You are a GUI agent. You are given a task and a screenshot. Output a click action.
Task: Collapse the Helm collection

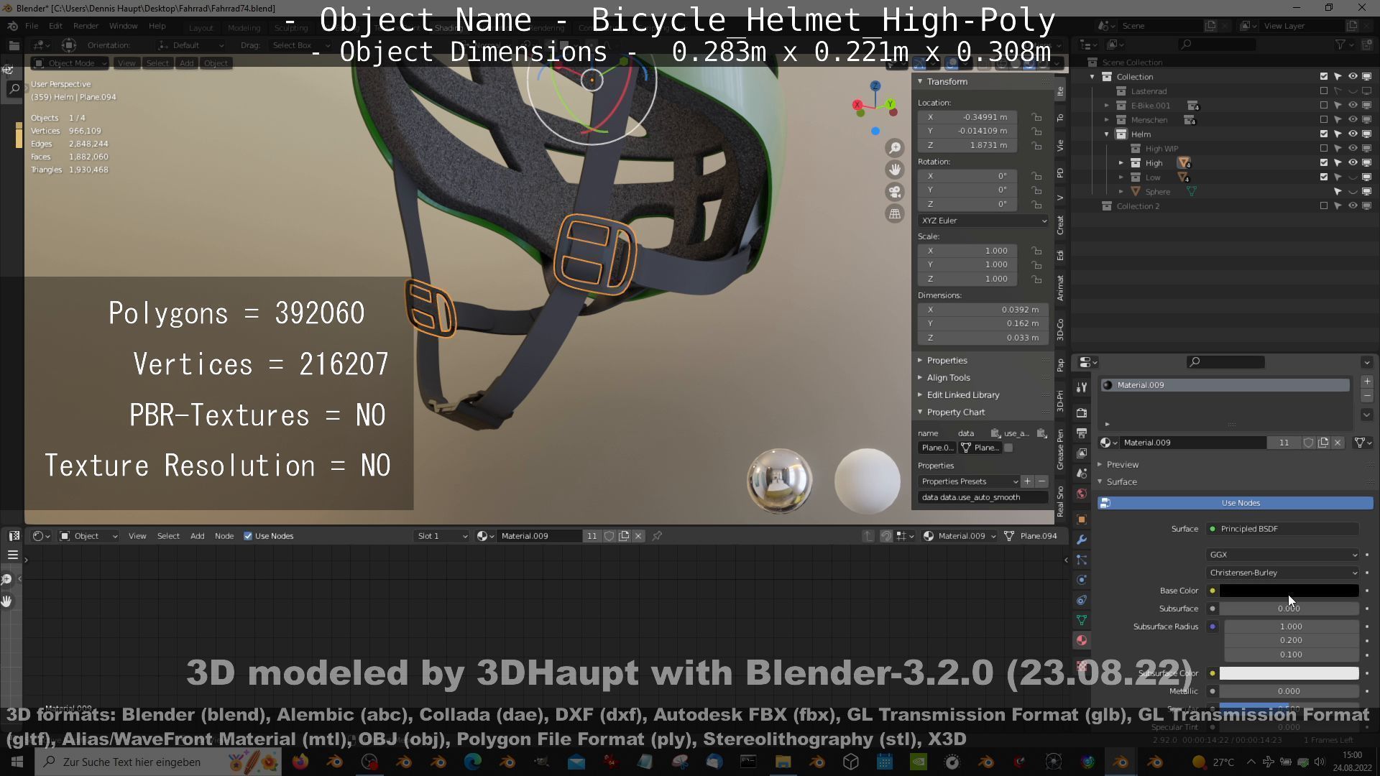1107,134
